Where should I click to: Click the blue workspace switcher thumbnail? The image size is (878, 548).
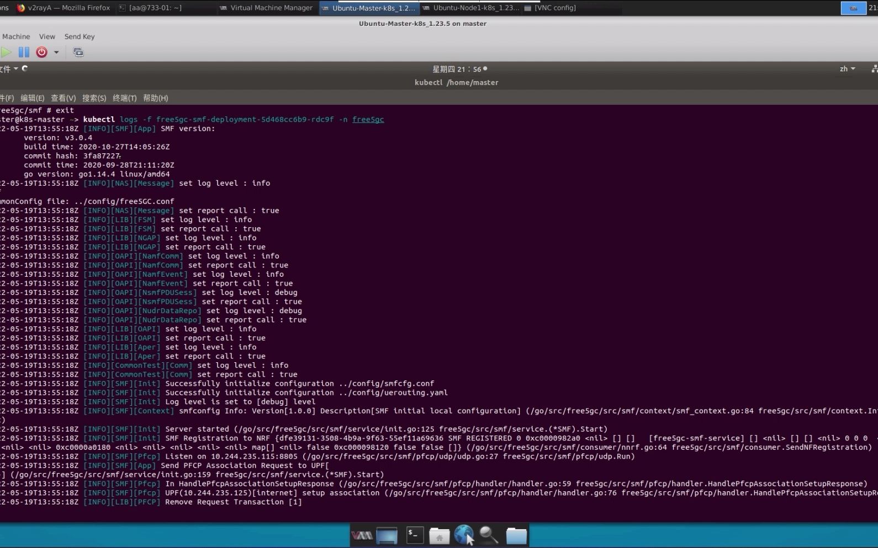853,8
